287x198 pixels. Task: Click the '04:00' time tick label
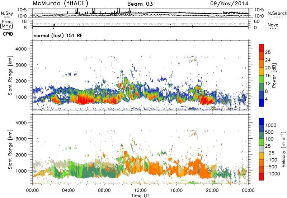coord(68,190)
